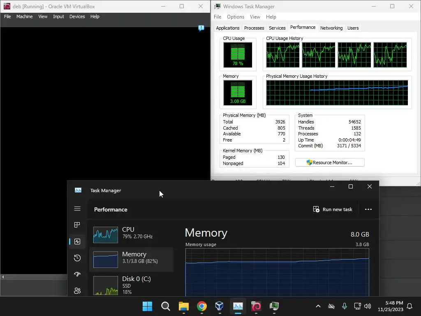The image size is (421, 316).
Task: Click the 3.08 GB Memory gauge
Action: pos(238,93)
